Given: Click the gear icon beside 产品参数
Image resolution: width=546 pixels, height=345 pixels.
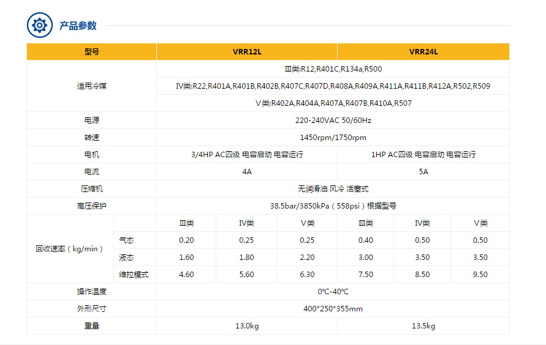Looking at the screenshot, I should (40, 25).
